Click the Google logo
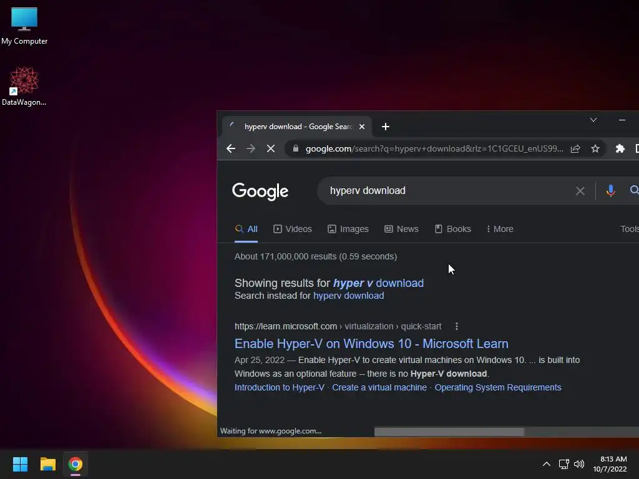This screenshot has height=479, width=639. click(x=260, y=191)
